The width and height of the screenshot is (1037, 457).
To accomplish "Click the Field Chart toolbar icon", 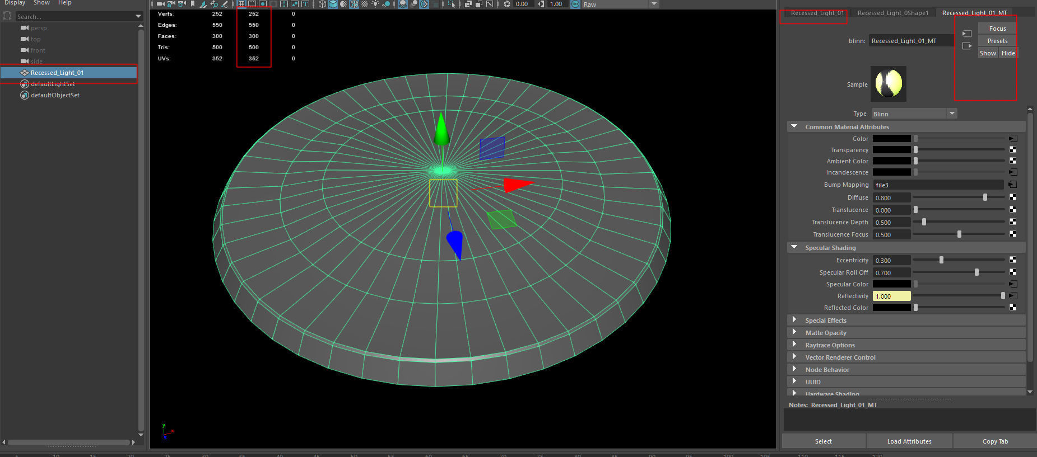I will click(x=284, y=4).
